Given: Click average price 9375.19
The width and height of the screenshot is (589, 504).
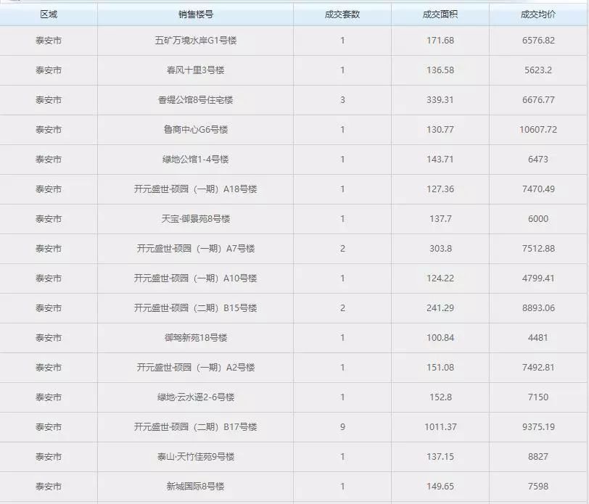Looking at the screenshot, I should (538, 427).
